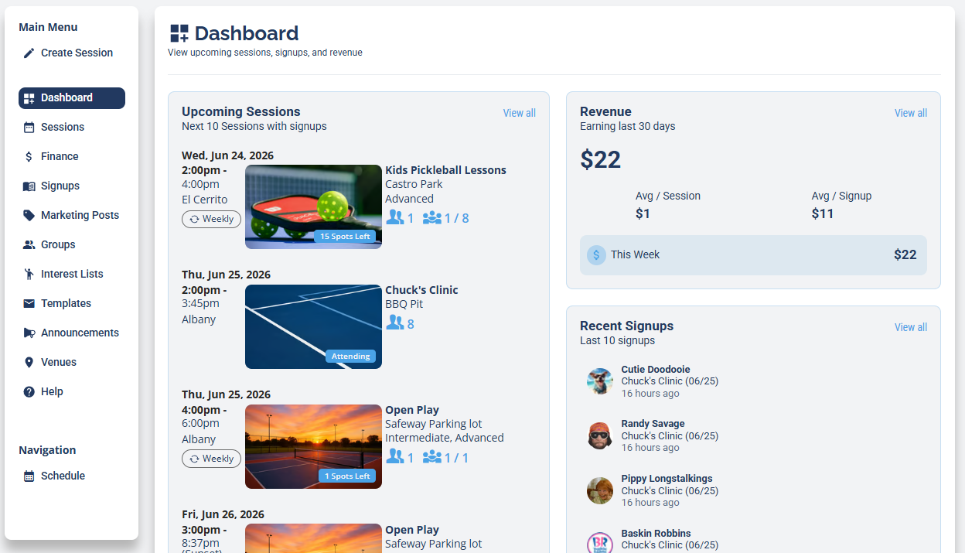Viewport: 965px width, 553px height.
Task: Click the Venues map pin icon
Action: point(29,362)
